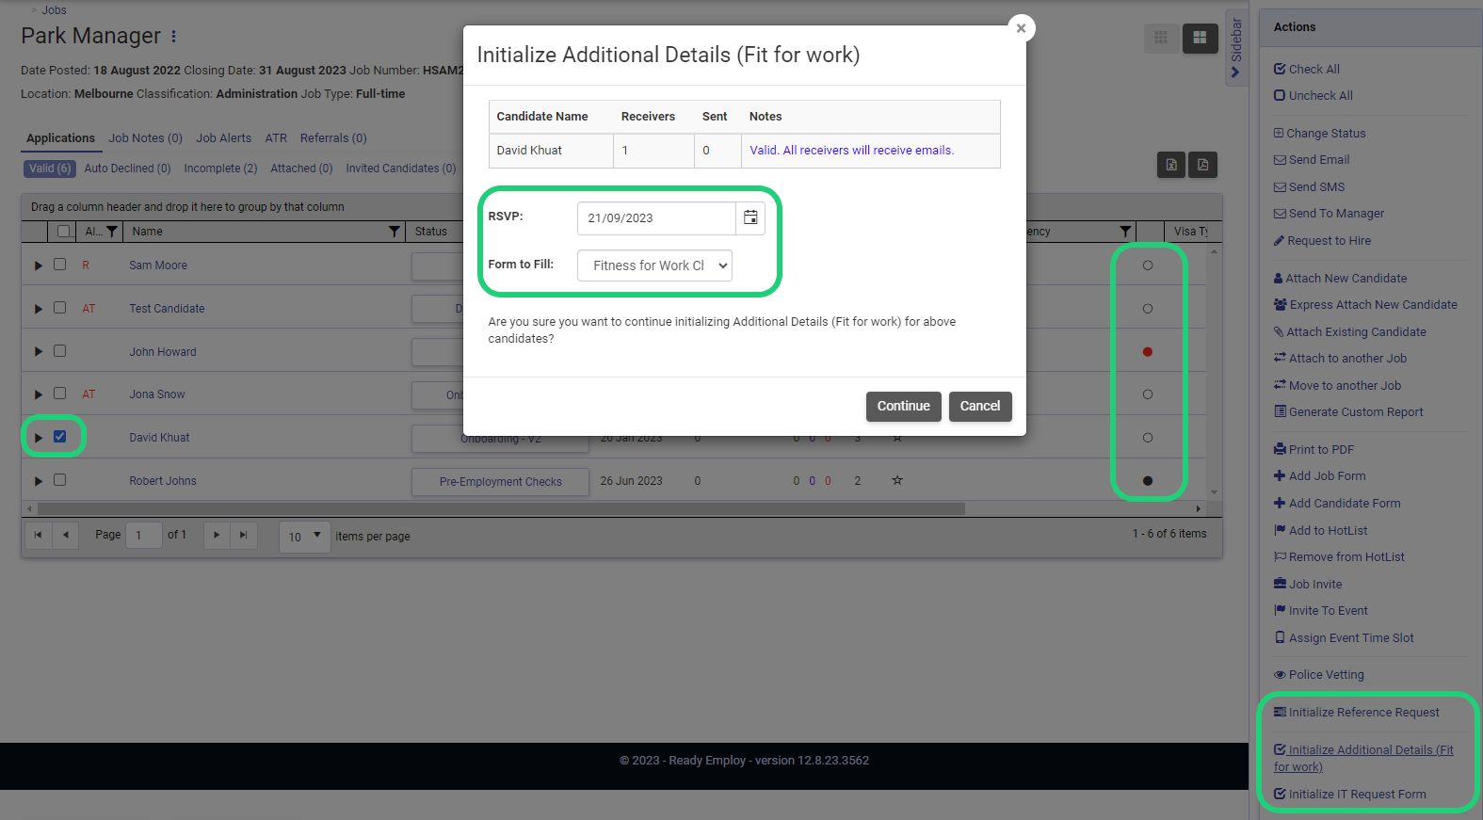Click the horizontal scrollbar of the applications table
Image resolution: width=1483 pixels, height=820 pixels.
click(501, 508)
